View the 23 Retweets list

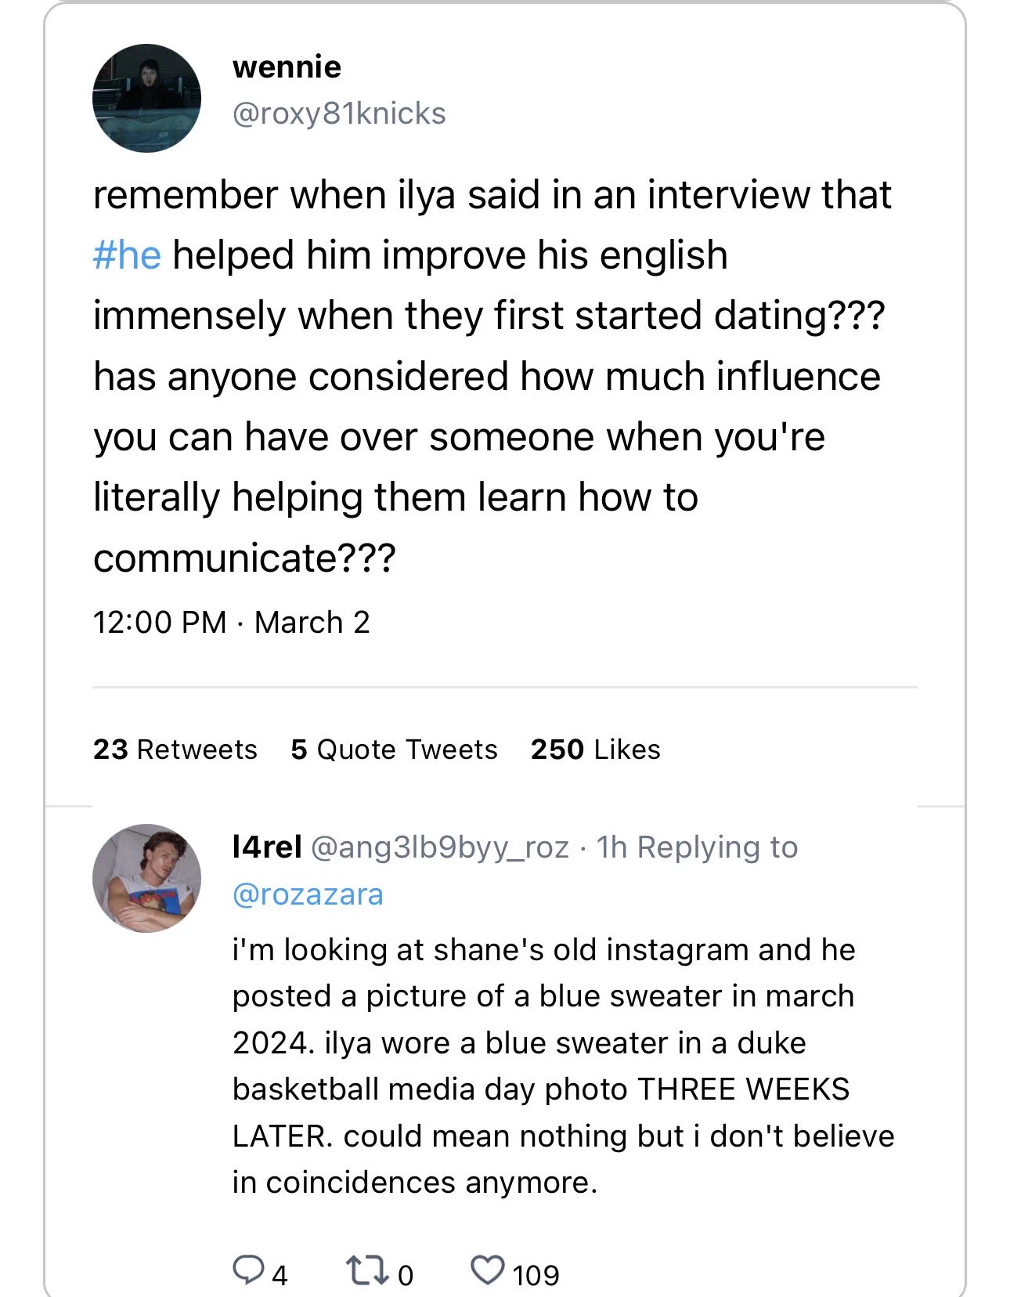[175, 750]
